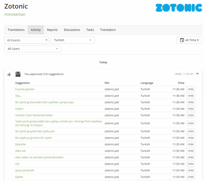The height and width of the screenshot is (181, 205).
Task: Select the Activity tab
Action: tap(36, 30)
